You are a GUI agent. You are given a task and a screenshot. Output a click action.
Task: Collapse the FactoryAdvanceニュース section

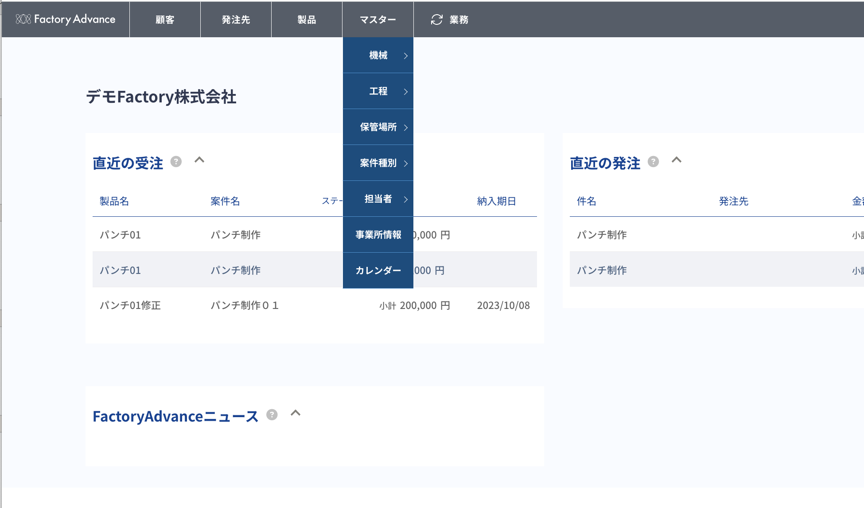296,413
